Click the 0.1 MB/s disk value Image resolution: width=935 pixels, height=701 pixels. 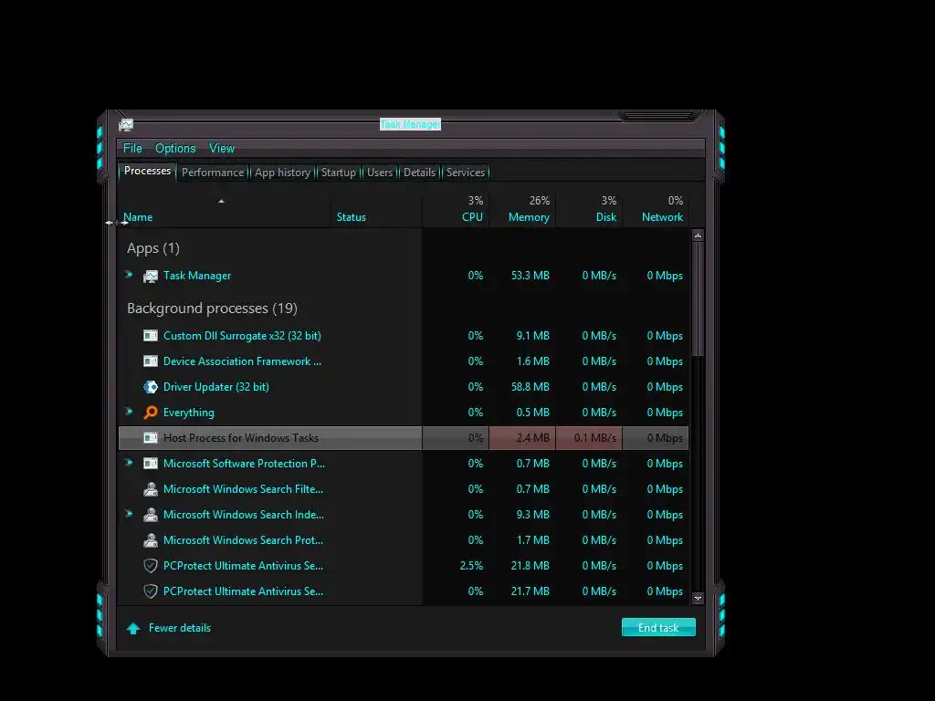tap(595, 438)
